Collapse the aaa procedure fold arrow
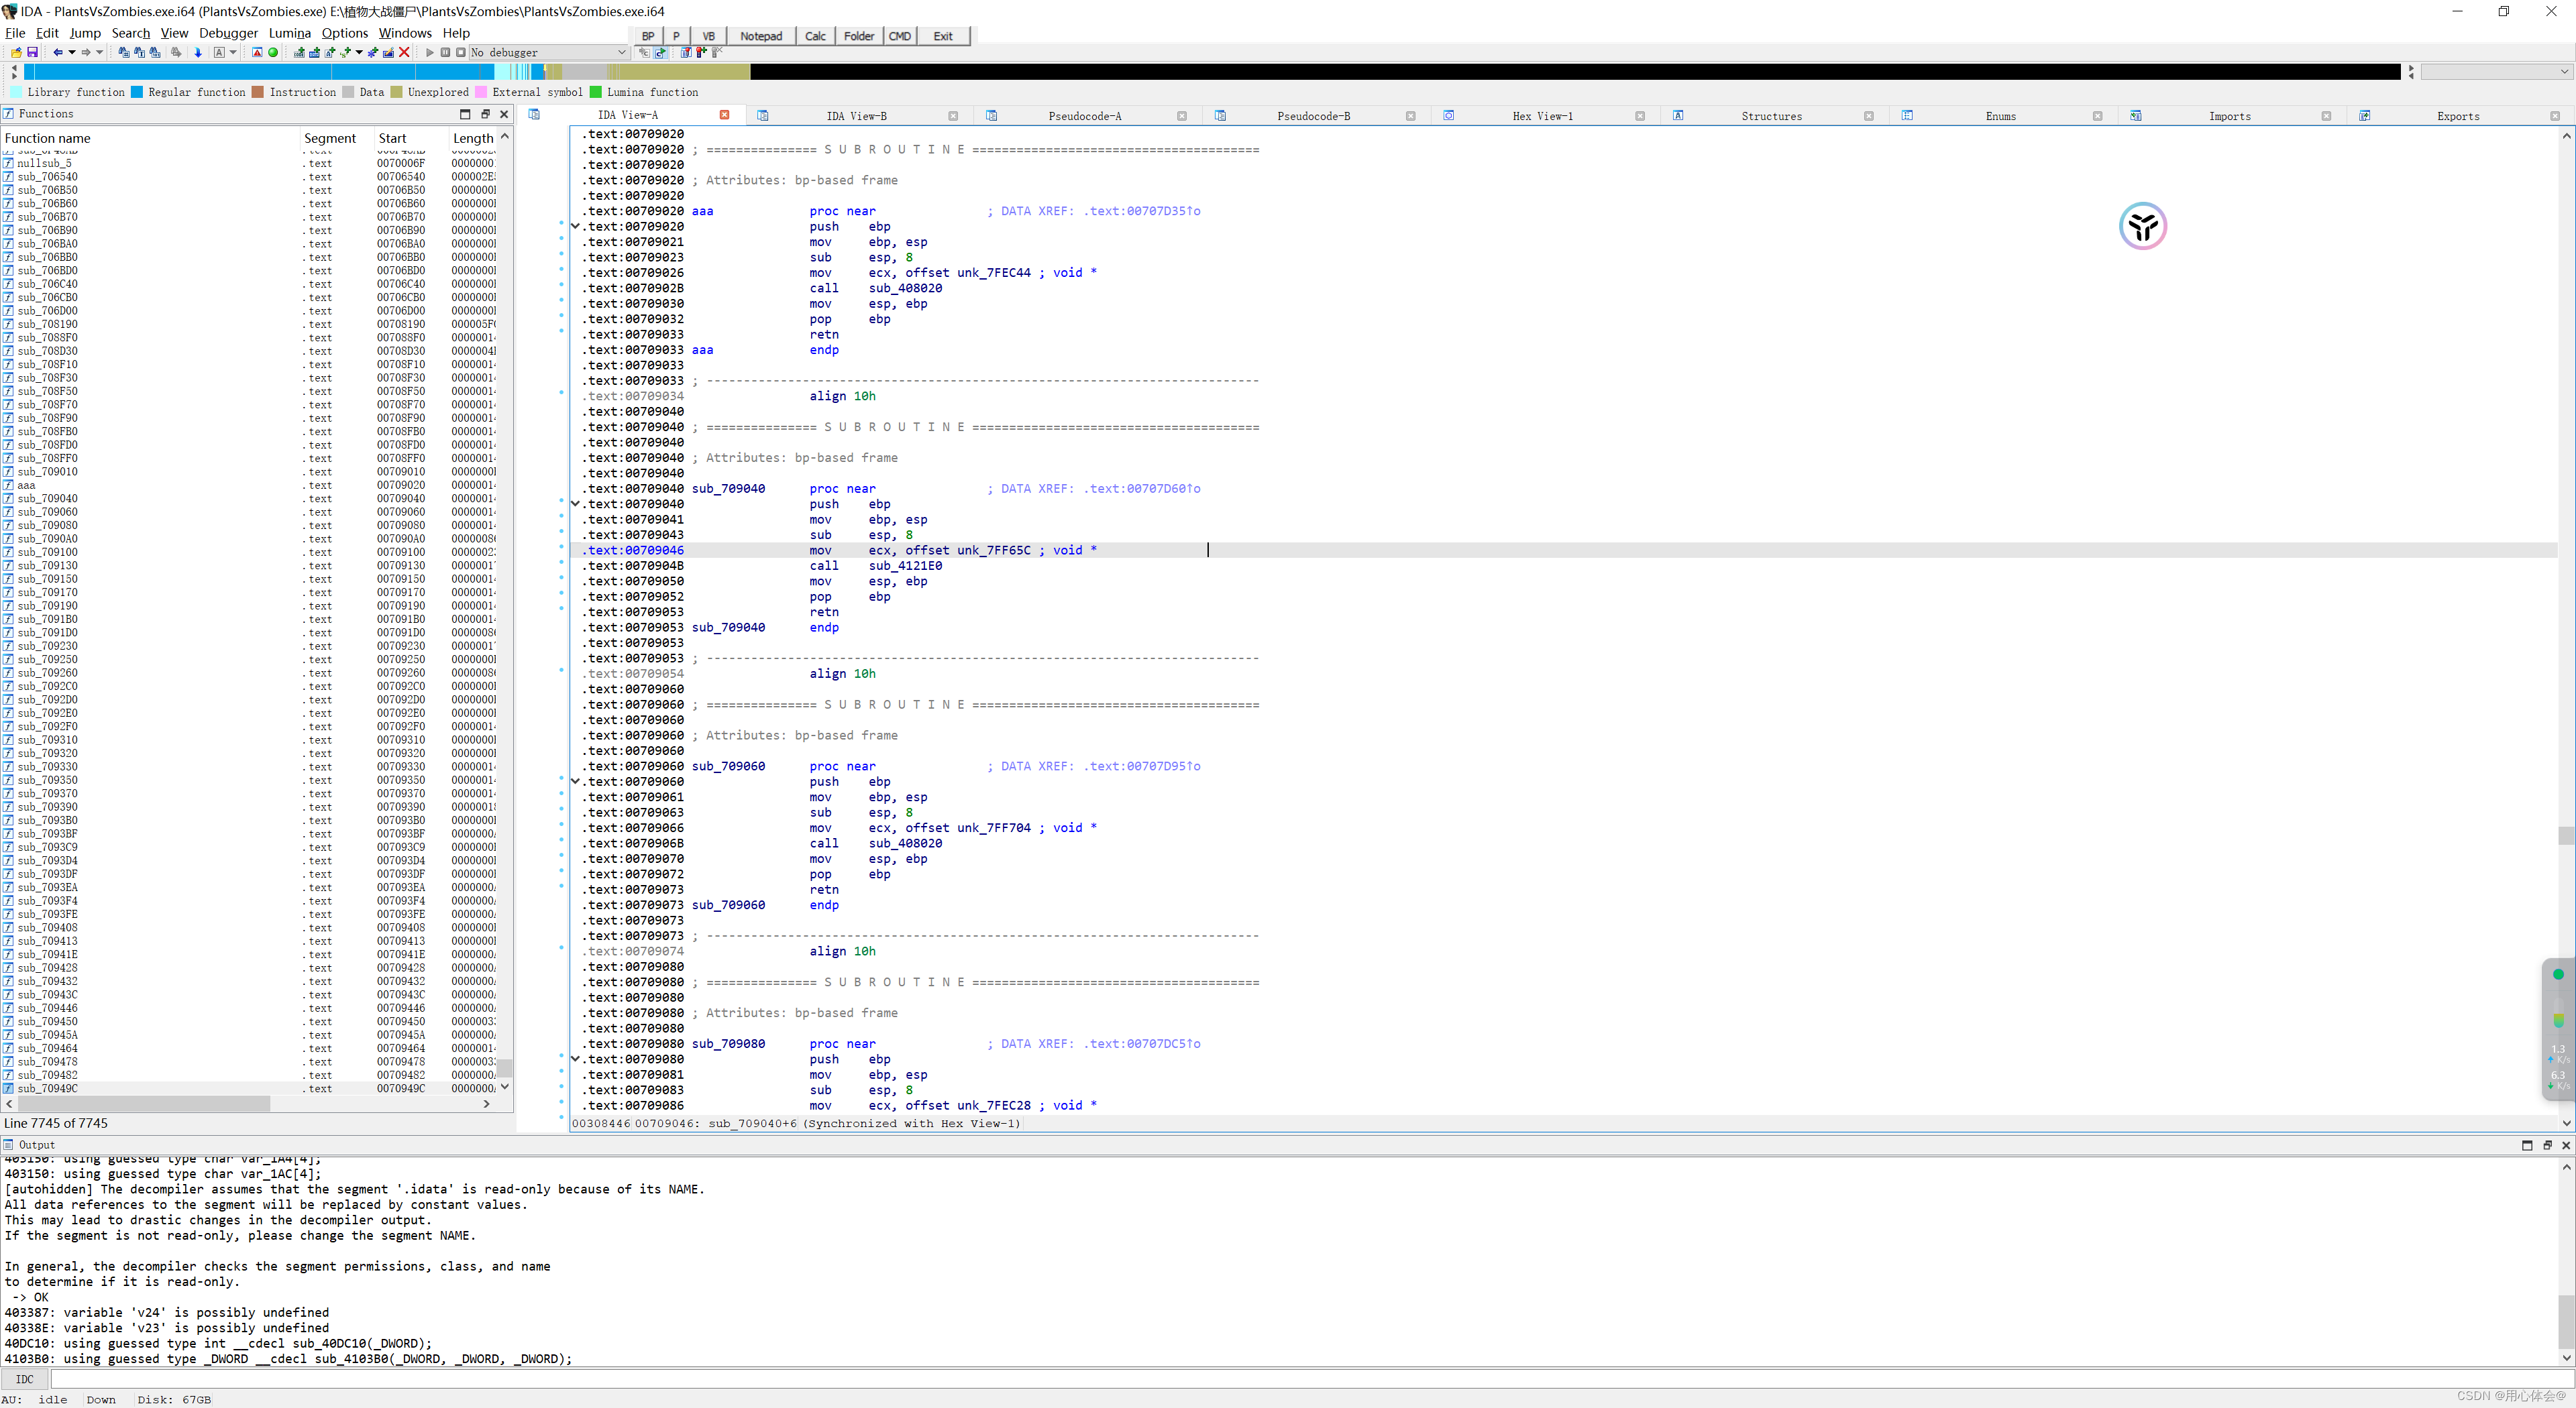This screenshot has width=2576, height=1408. pyautogui.click(x=576, y=227)
